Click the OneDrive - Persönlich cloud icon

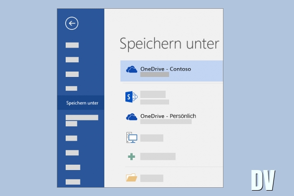pos(131,117)
